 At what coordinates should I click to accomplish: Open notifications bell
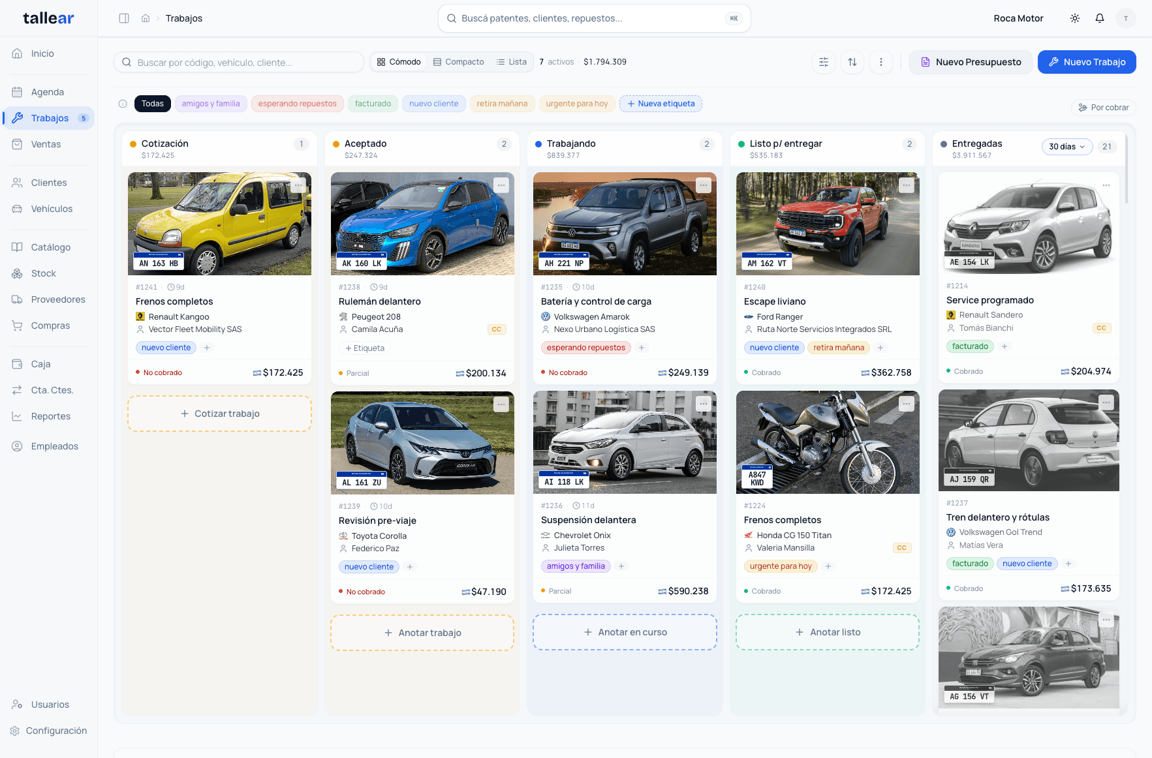point(1100,18)
